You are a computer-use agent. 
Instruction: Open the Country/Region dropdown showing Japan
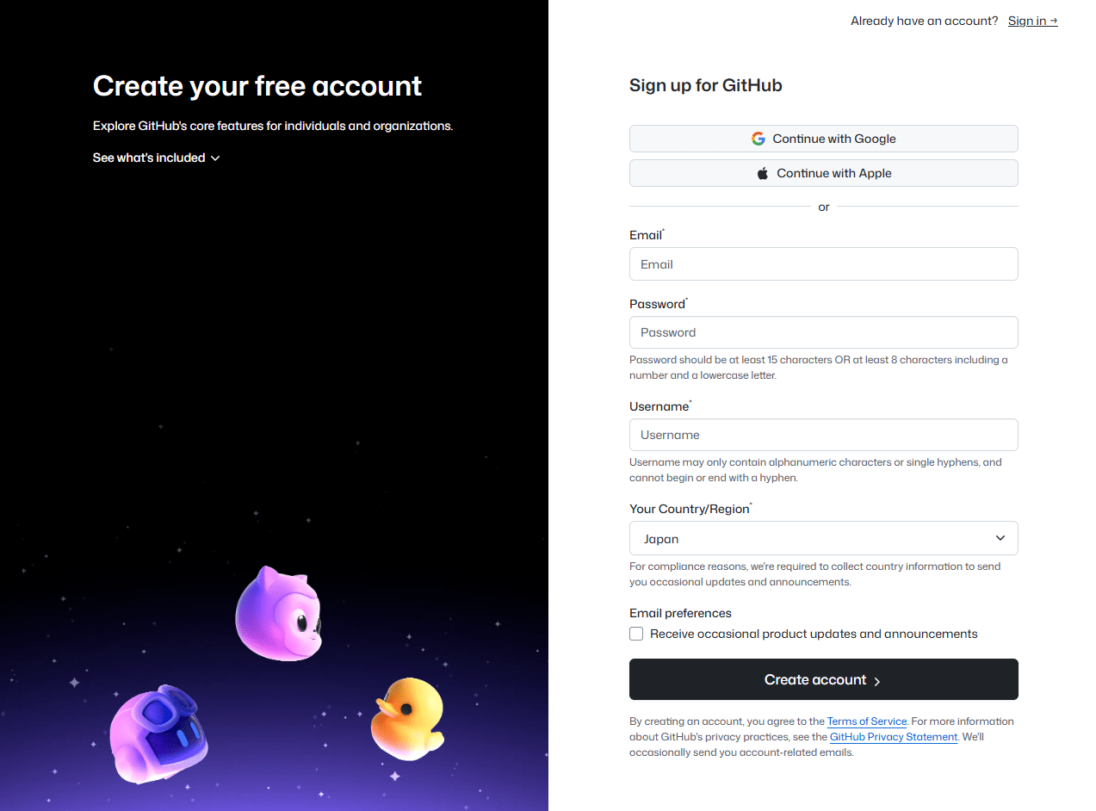tap(823, 538)
